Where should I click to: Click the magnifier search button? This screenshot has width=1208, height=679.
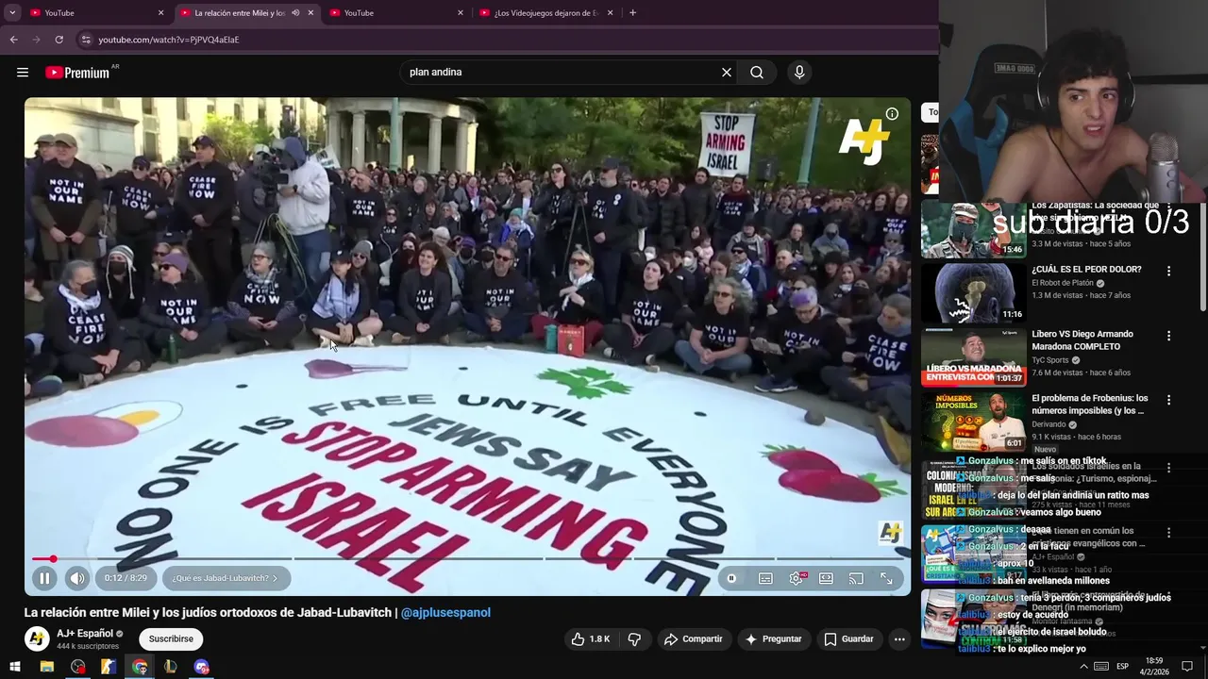point(757,73)
